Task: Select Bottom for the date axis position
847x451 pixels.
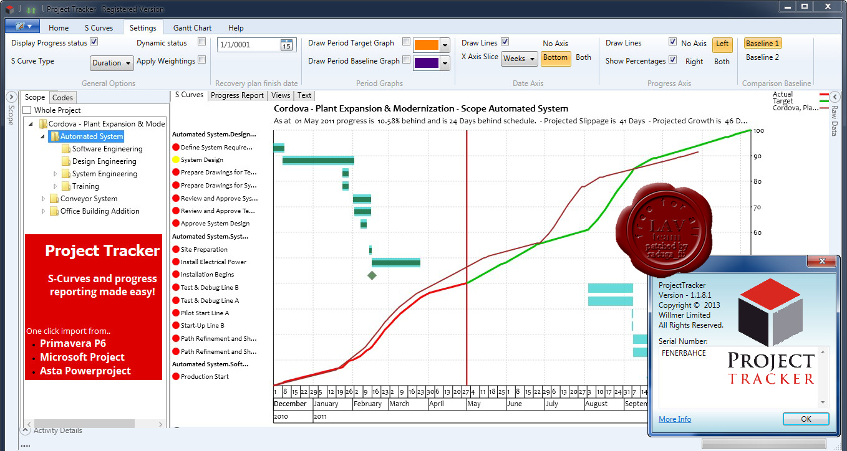Action: click(x=555, y=57)
